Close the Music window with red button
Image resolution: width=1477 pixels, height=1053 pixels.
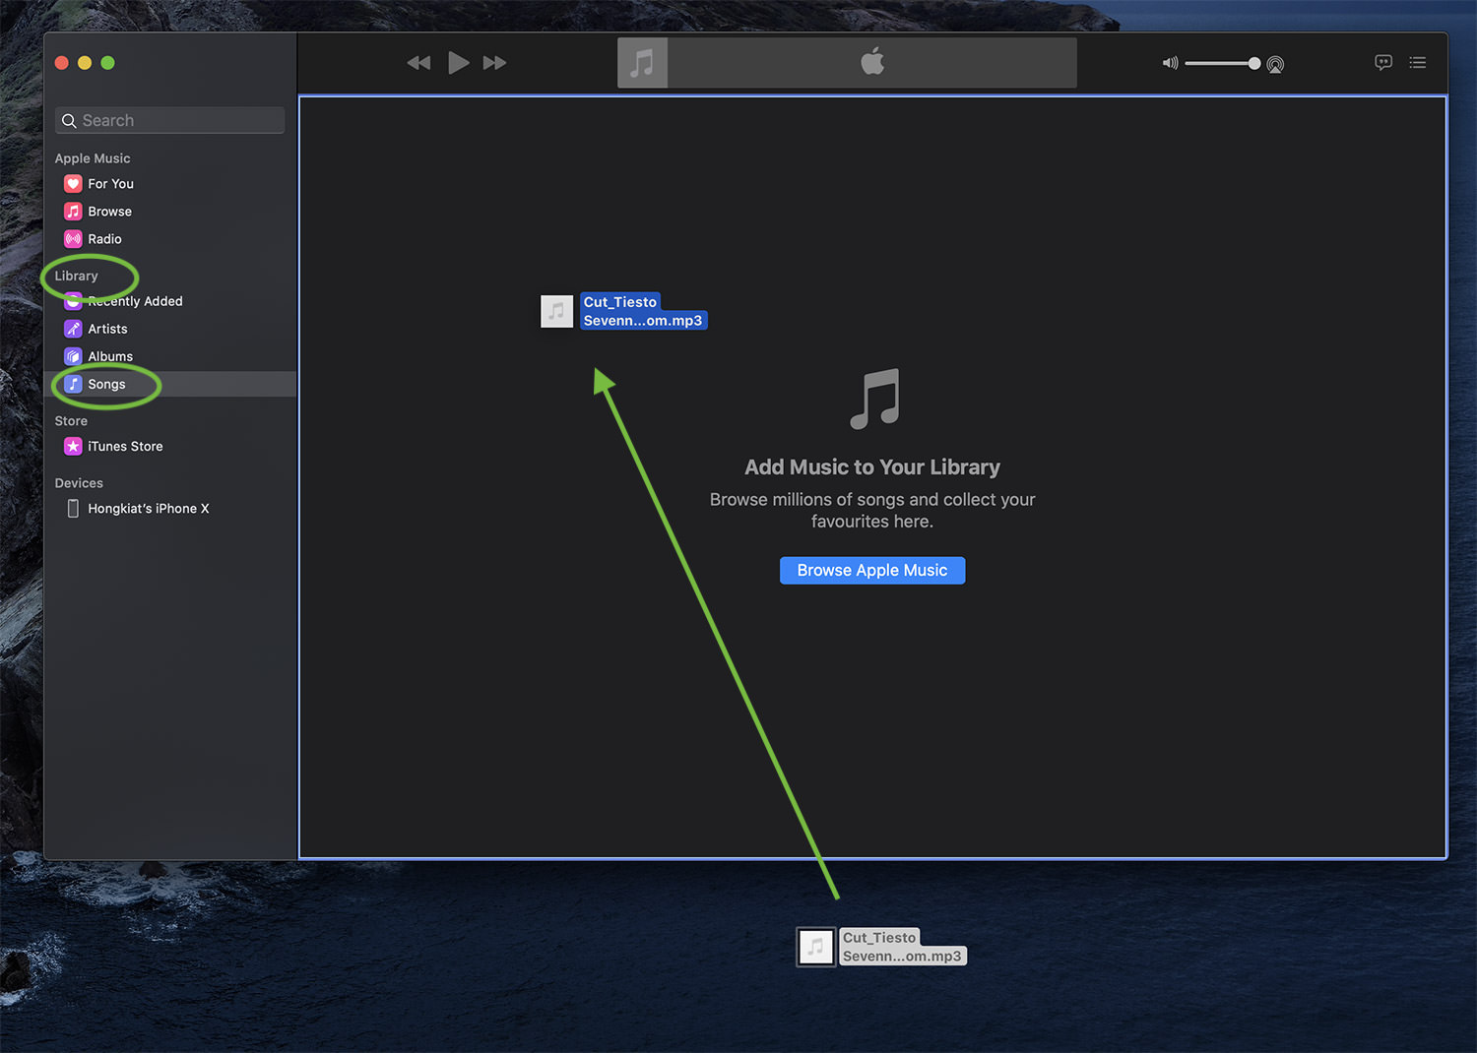click(61, 63)
